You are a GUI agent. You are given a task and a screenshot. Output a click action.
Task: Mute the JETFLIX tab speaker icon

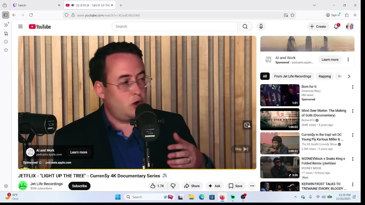[x=73, y=5]
